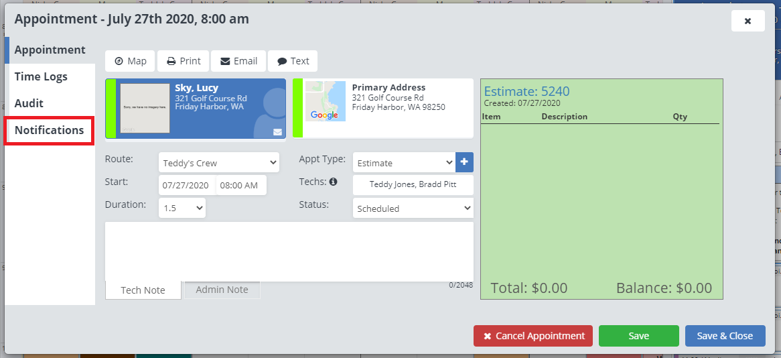Viewport: 781px width, 358px height.
Task: Click the Start date field 07/27/2020
Action: pos(188,185)
